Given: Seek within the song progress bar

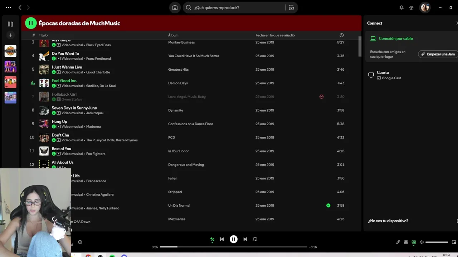Looking at the screenshot, I should (234, 247).
